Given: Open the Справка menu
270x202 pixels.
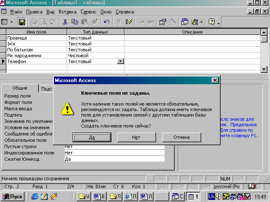Looking at the screenshot, I should tap(125, 12).
